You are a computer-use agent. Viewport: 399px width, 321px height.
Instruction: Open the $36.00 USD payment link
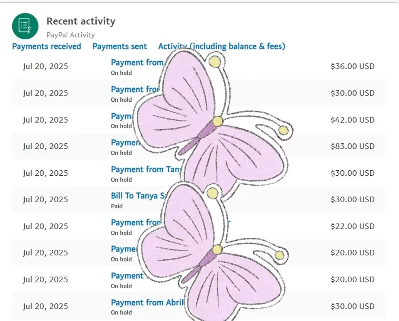(x=137, y=62)
